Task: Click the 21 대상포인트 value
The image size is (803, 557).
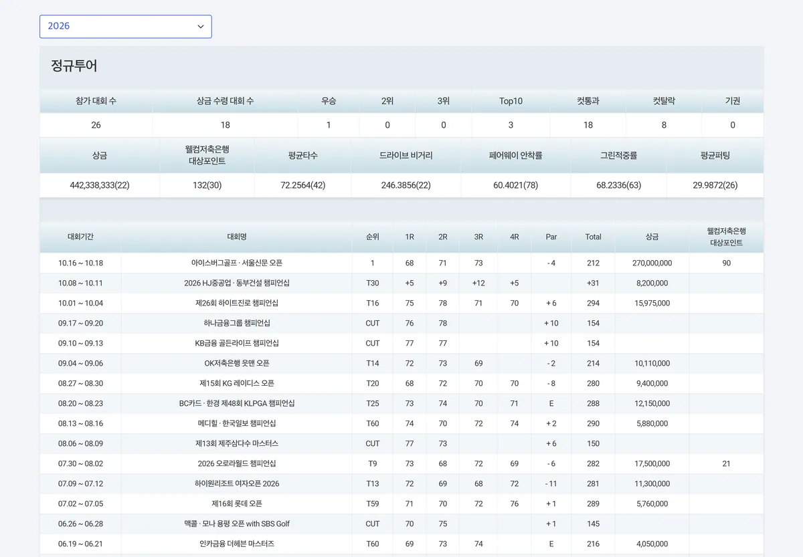Action: (x=727, y=464)
